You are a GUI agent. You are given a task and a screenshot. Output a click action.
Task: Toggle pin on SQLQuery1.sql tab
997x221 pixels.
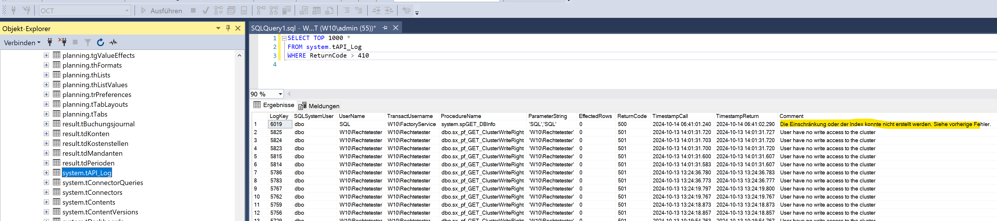click(385, 28)
